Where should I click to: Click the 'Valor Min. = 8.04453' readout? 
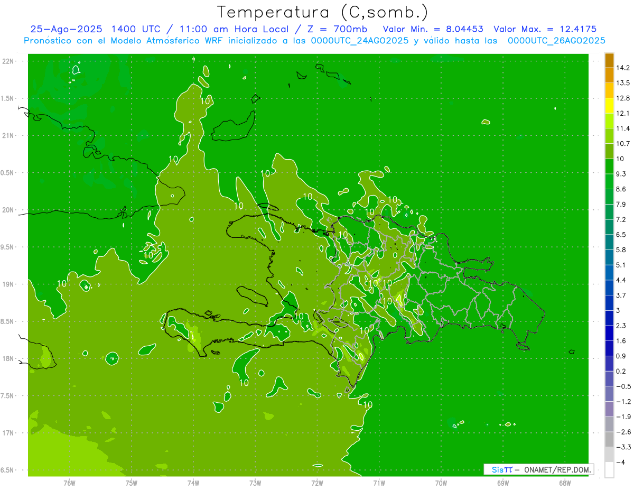click(x=433, y=29)
